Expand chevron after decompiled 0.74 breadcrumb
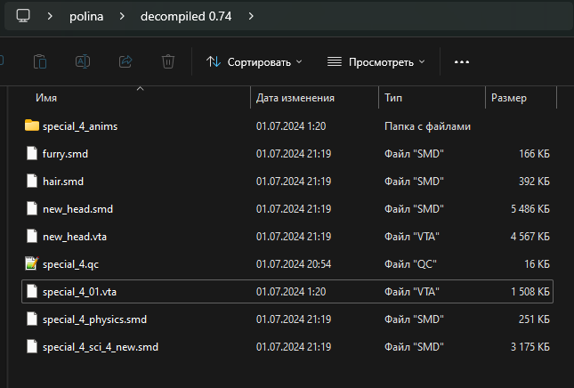574x388 pixels. coord(252,16)
